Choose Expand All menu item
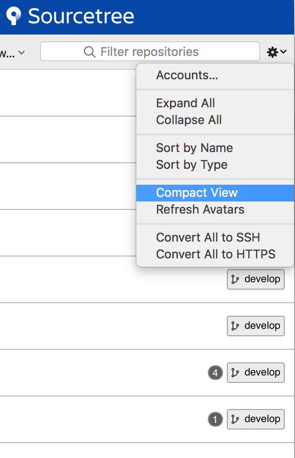The width and height of the screenshot is (295, 458). click(x=185, y=103)
